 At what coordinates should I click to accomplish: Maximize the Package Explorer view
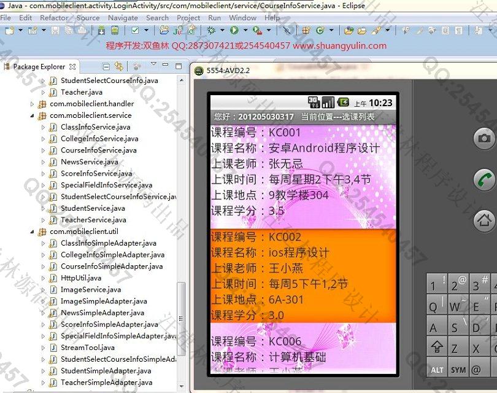[x=179, y=66]
